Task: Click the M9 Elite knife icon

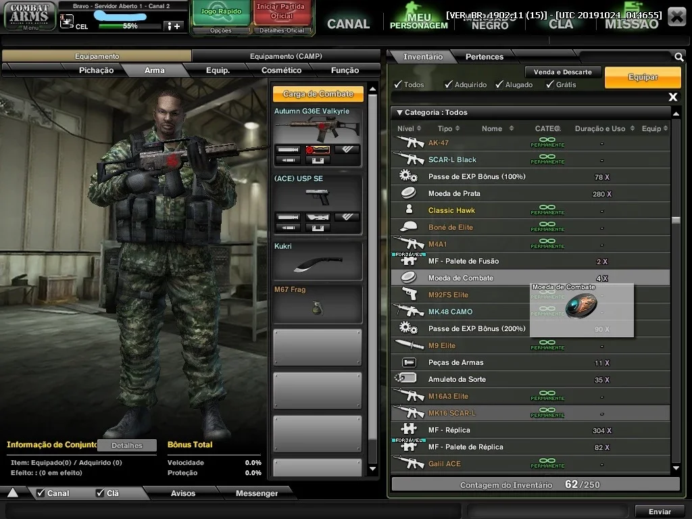Action: (409, 345)
